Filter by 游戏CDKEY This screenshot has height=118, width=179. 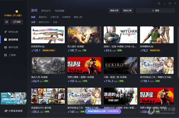44,22
